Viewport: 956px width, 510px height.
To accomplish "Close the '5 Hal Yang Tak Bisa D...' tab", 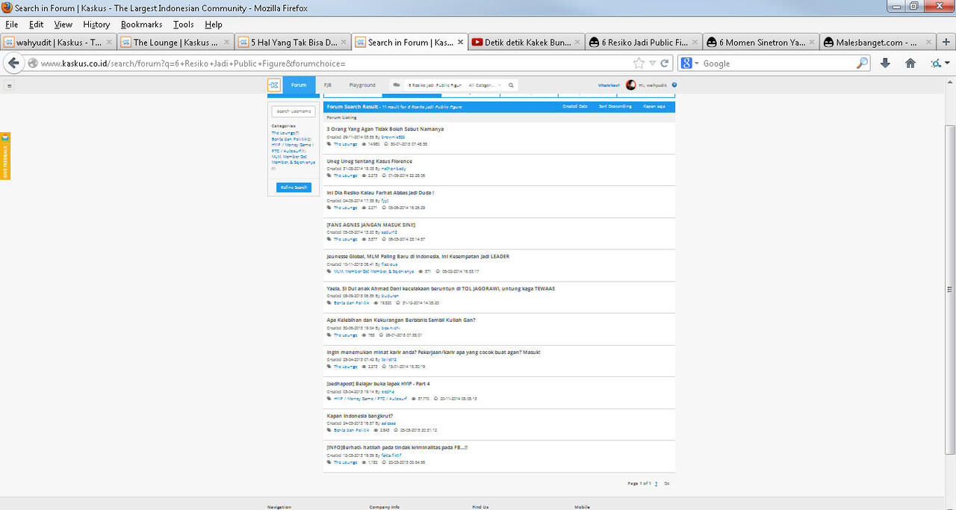I will (x=343, y=43).
